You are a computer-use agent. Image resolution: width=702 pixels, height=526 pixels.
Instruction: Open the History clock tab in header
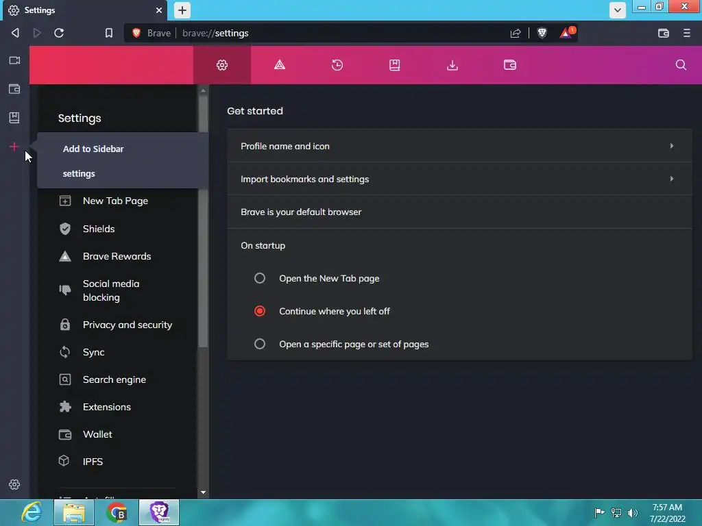tap(337, 65)
